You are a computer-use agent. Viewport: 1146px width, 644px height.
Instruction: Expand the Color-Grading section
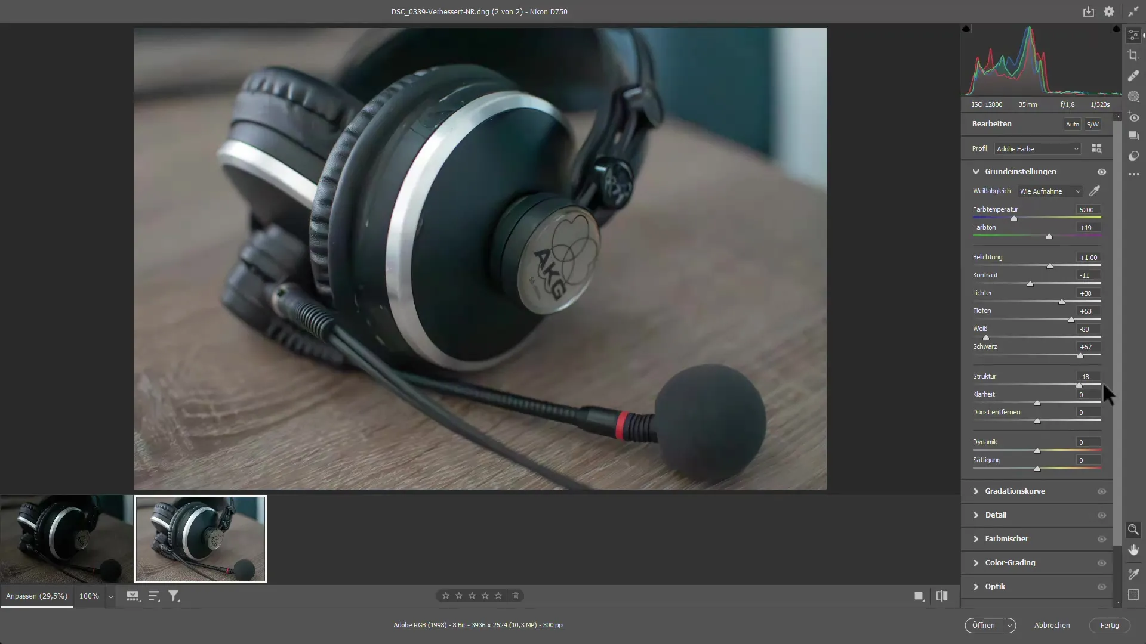(x=976, y=563)
